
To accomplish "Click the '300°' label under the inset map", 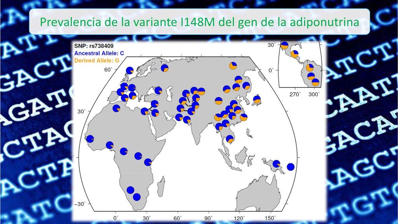I will [x=314, y=94].
